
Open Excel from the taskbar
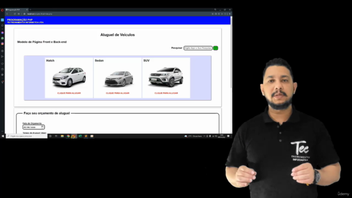[80, 136]
